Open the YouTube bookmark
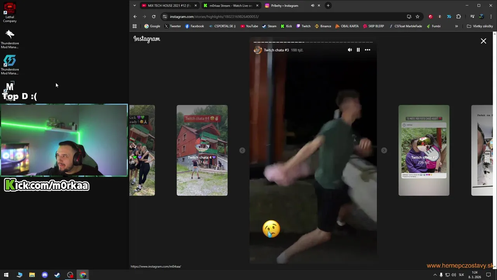 (x=249, y=26)
